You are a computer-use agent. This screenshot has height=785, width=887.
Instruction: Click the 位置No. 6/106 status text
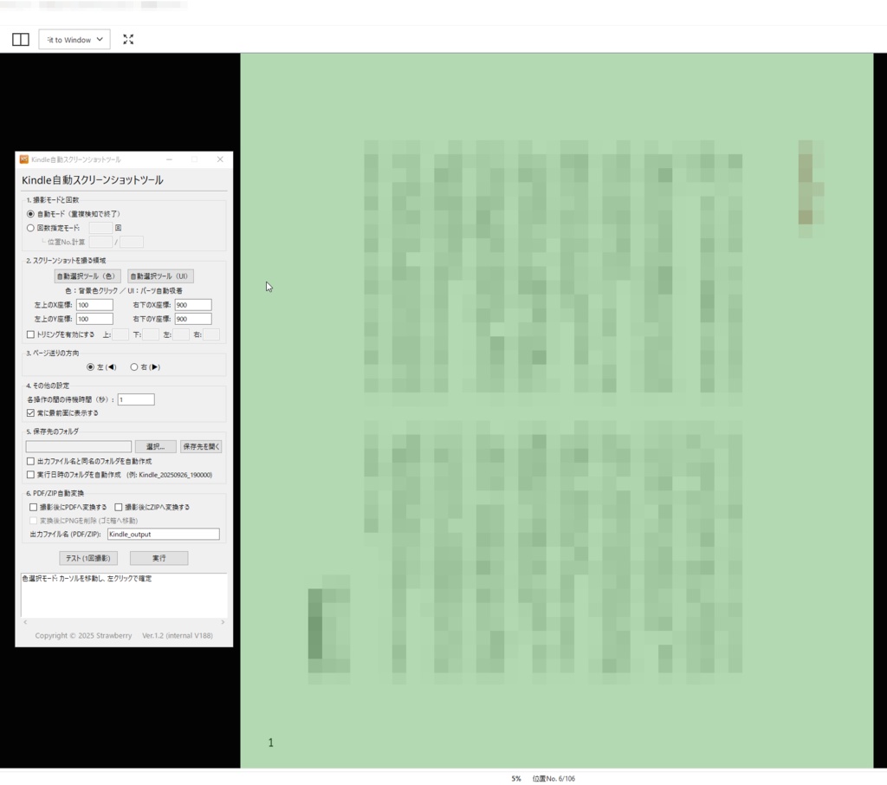[554, 779]
